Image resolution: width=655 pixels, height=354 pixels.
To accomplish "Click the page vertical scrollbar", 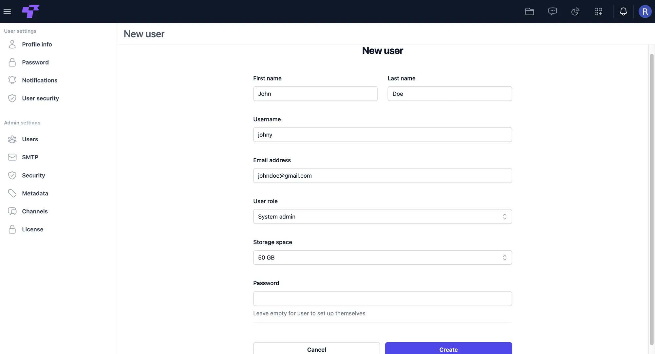I will click(652, 200).
